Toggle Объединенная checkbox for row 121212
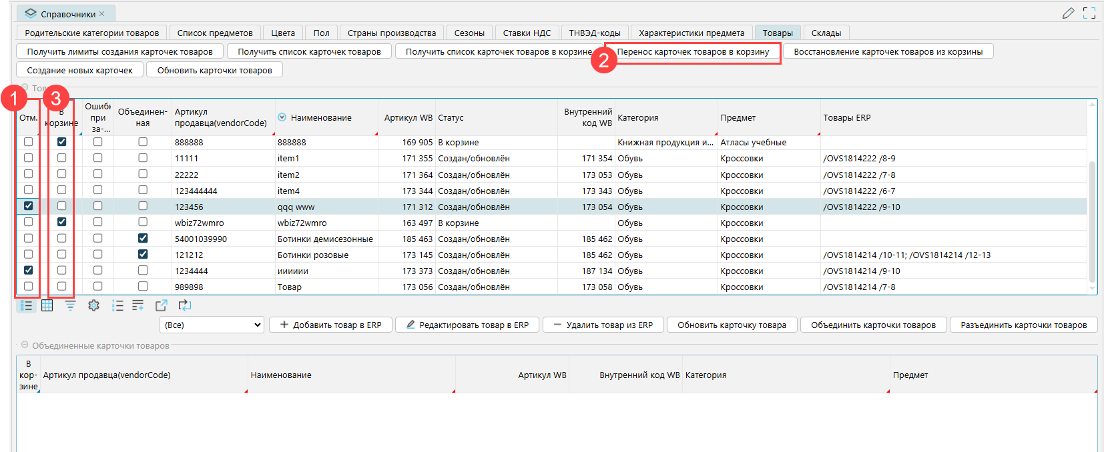1104x452 pixels. (143, 254)
